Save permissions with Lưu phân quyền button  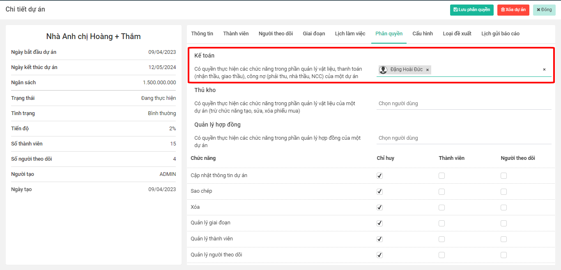pos(471,10)
